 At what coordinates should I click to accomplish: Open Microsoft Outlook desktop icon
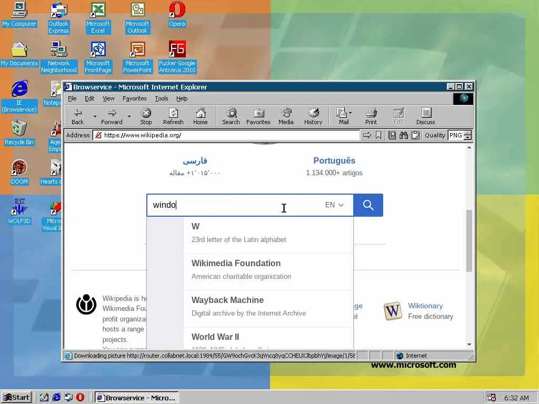(137, 17)
